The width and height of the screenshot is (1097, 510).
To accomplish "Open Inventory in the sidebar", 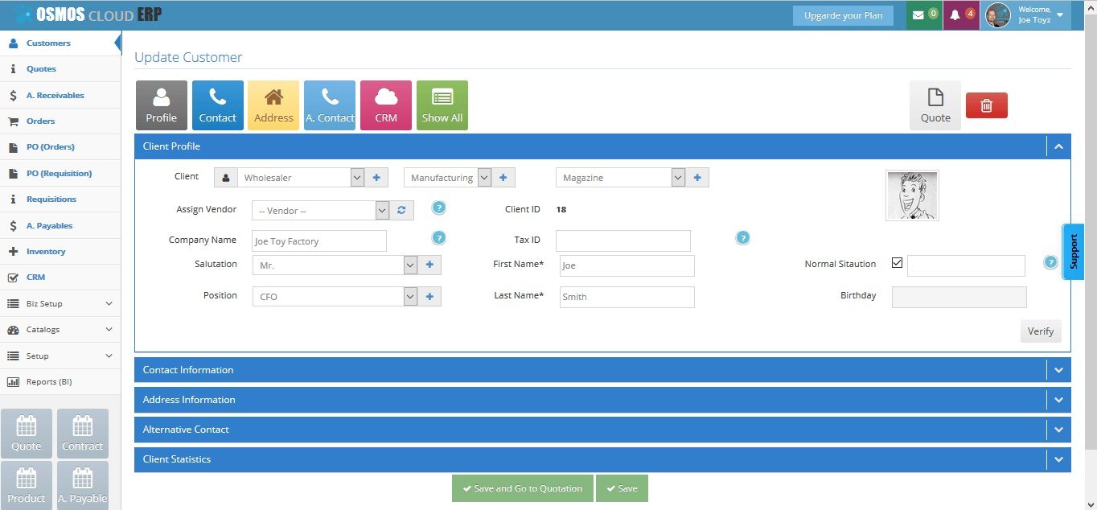I will pos(60,252).
